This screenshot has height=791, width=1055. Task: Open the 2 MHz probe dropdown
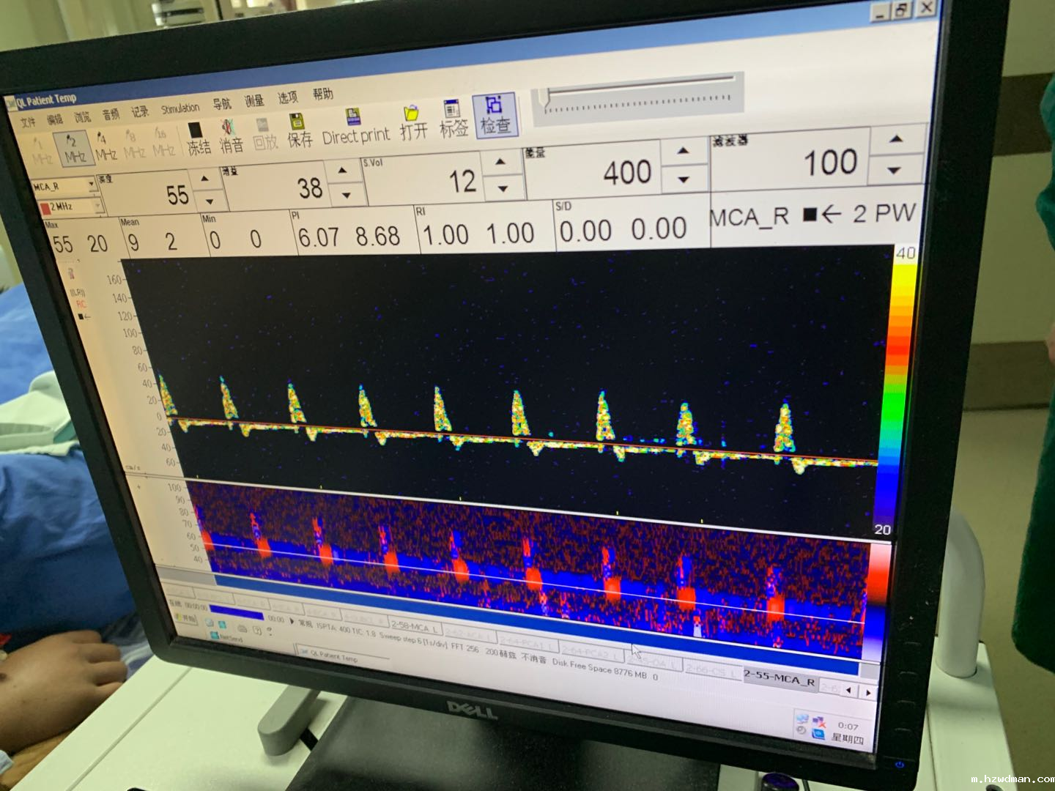pos(96,207)
